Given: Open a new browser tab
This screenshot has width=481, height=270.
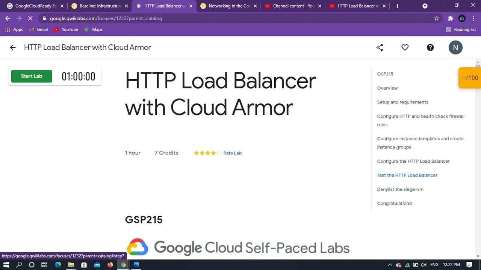Looking at the screenshot, I should (398, 6).
